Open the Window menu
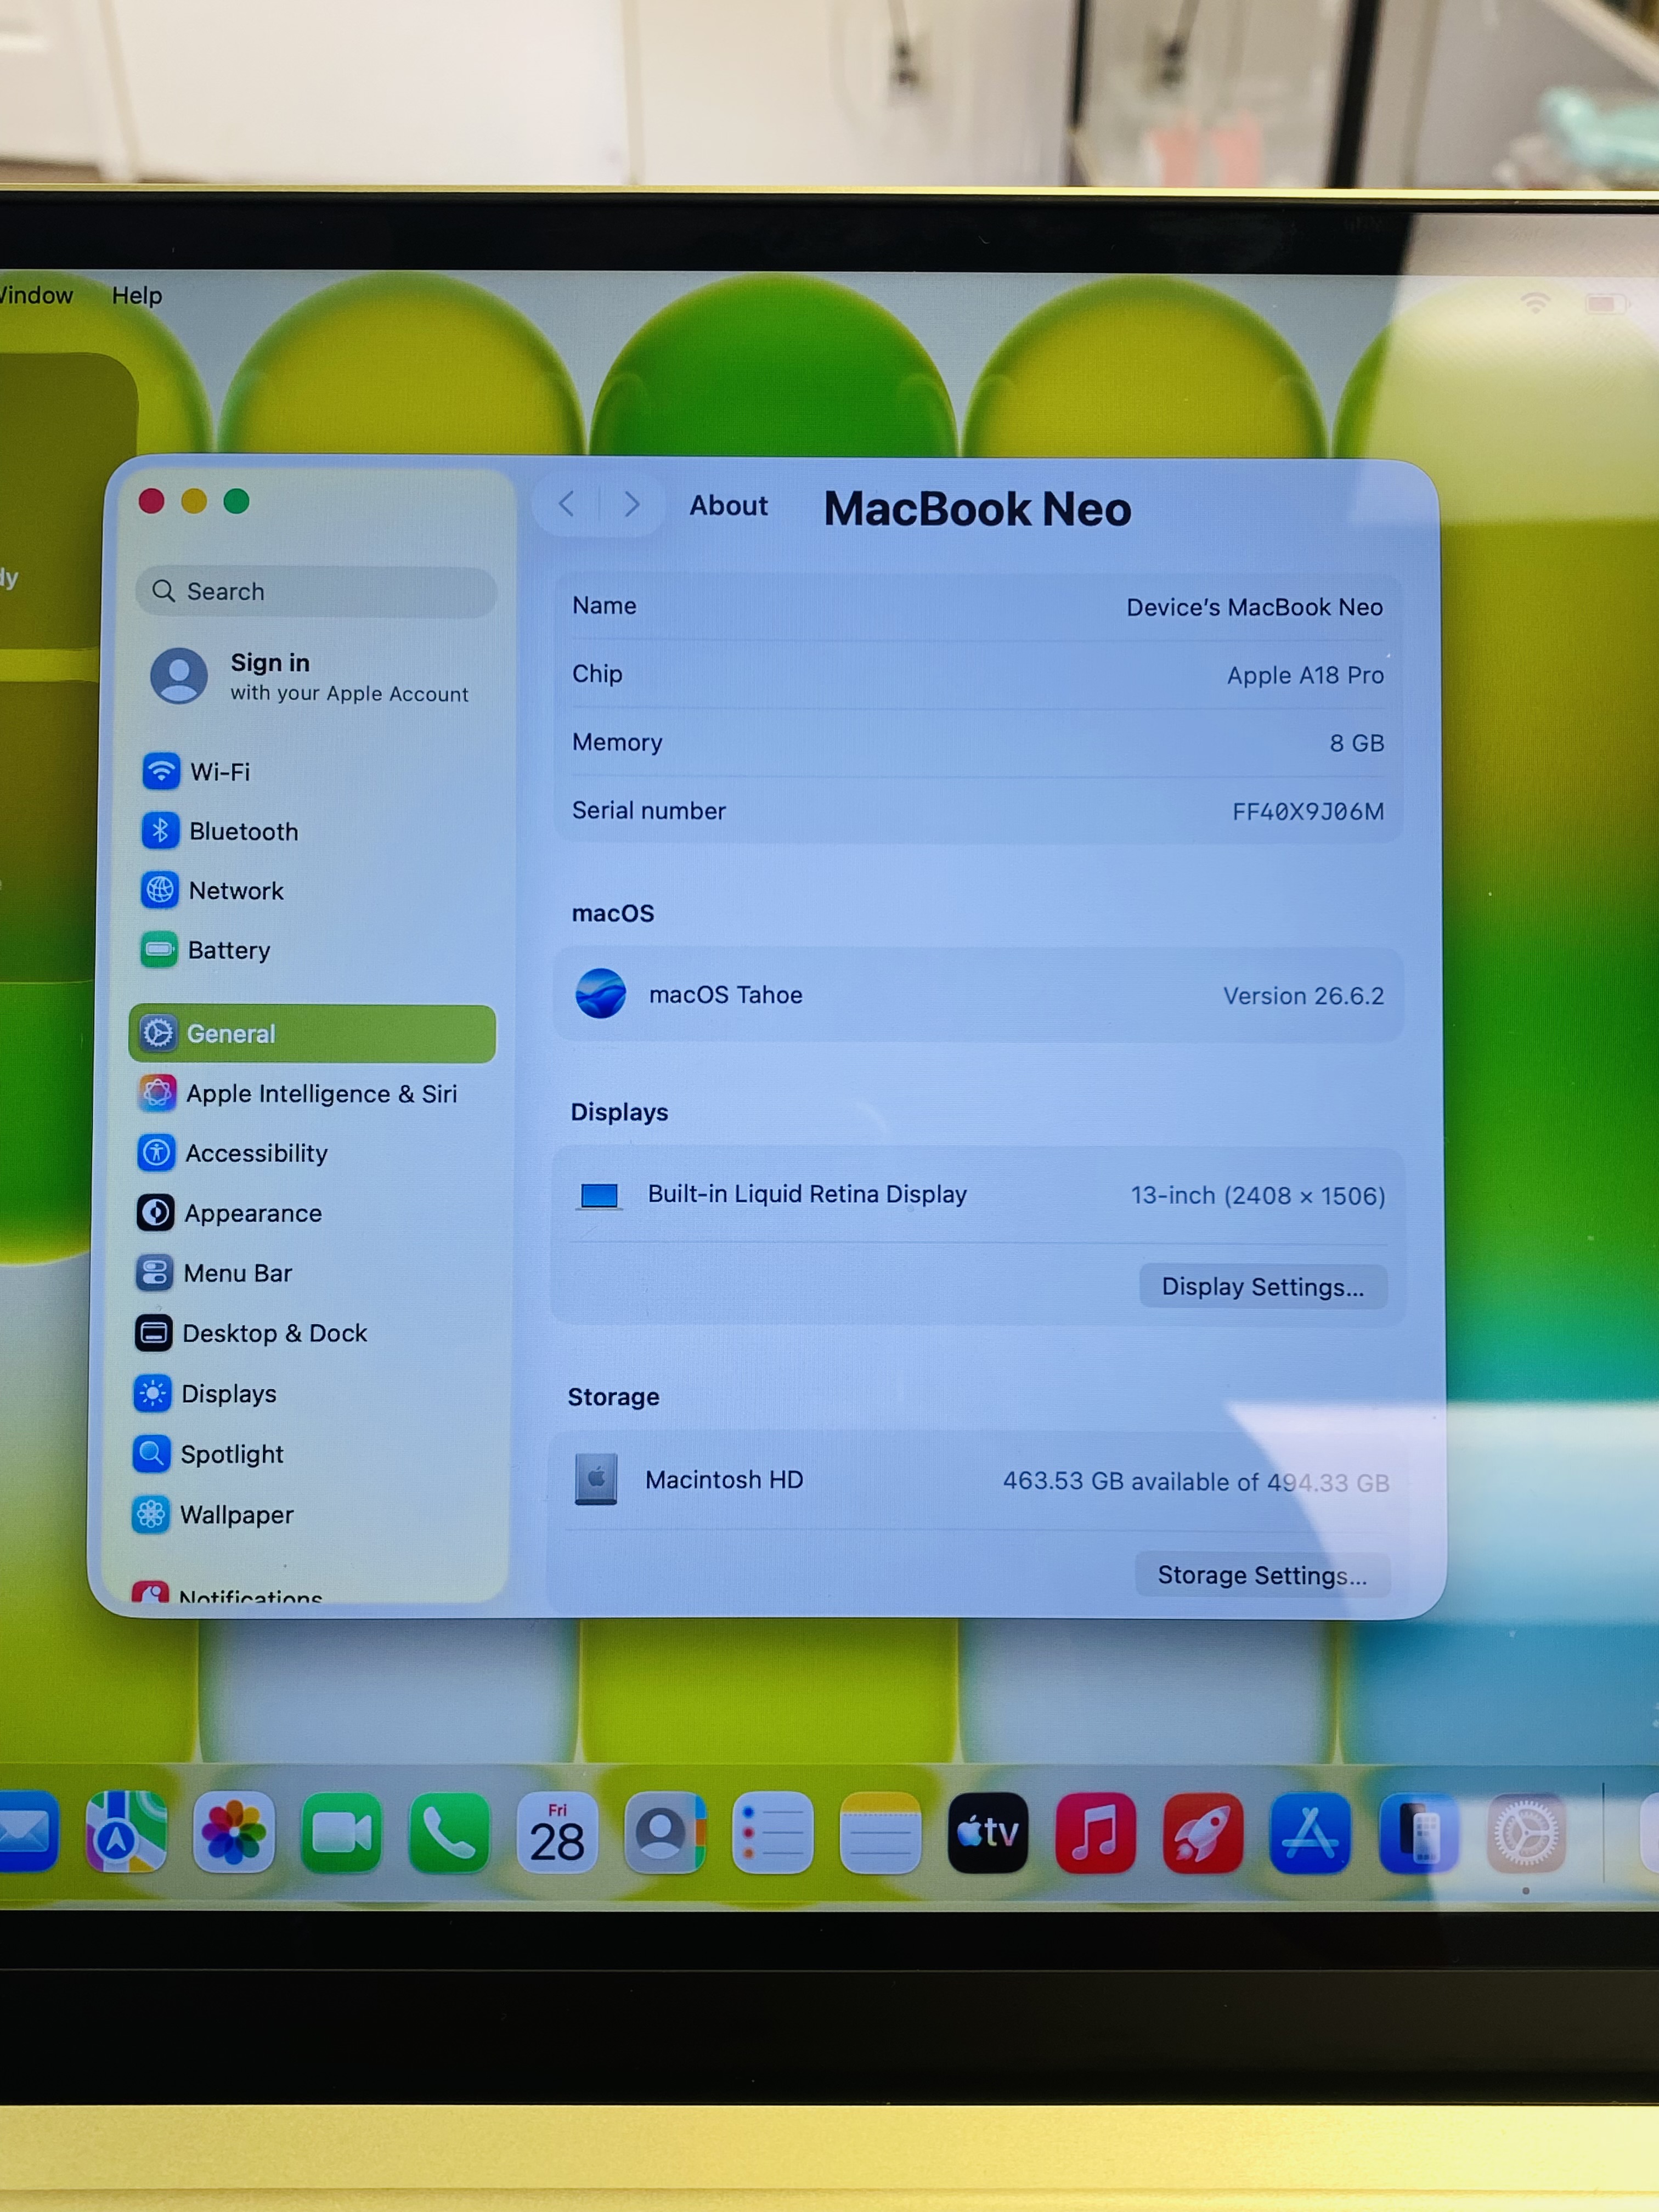Screen dimensions: 1659x2212 (x=36, y=295)
